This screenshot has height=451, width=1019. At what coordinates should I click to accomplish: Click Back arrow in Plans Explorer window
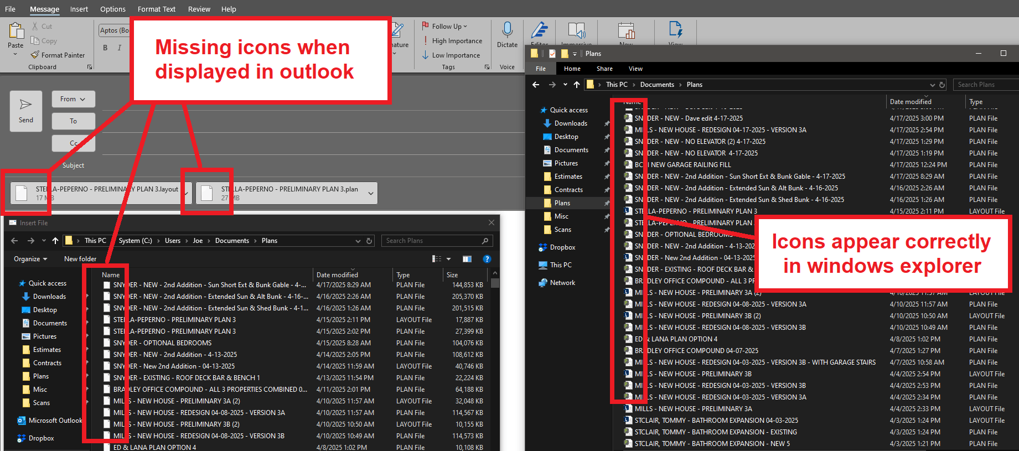[535, 85]
